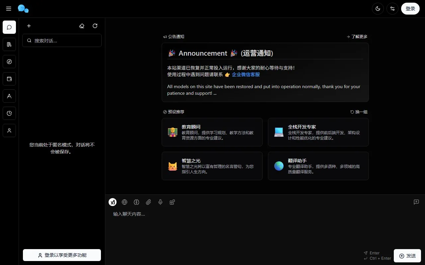
Task: Toggle dark mode with moon icon
Action: click(378, 9)
